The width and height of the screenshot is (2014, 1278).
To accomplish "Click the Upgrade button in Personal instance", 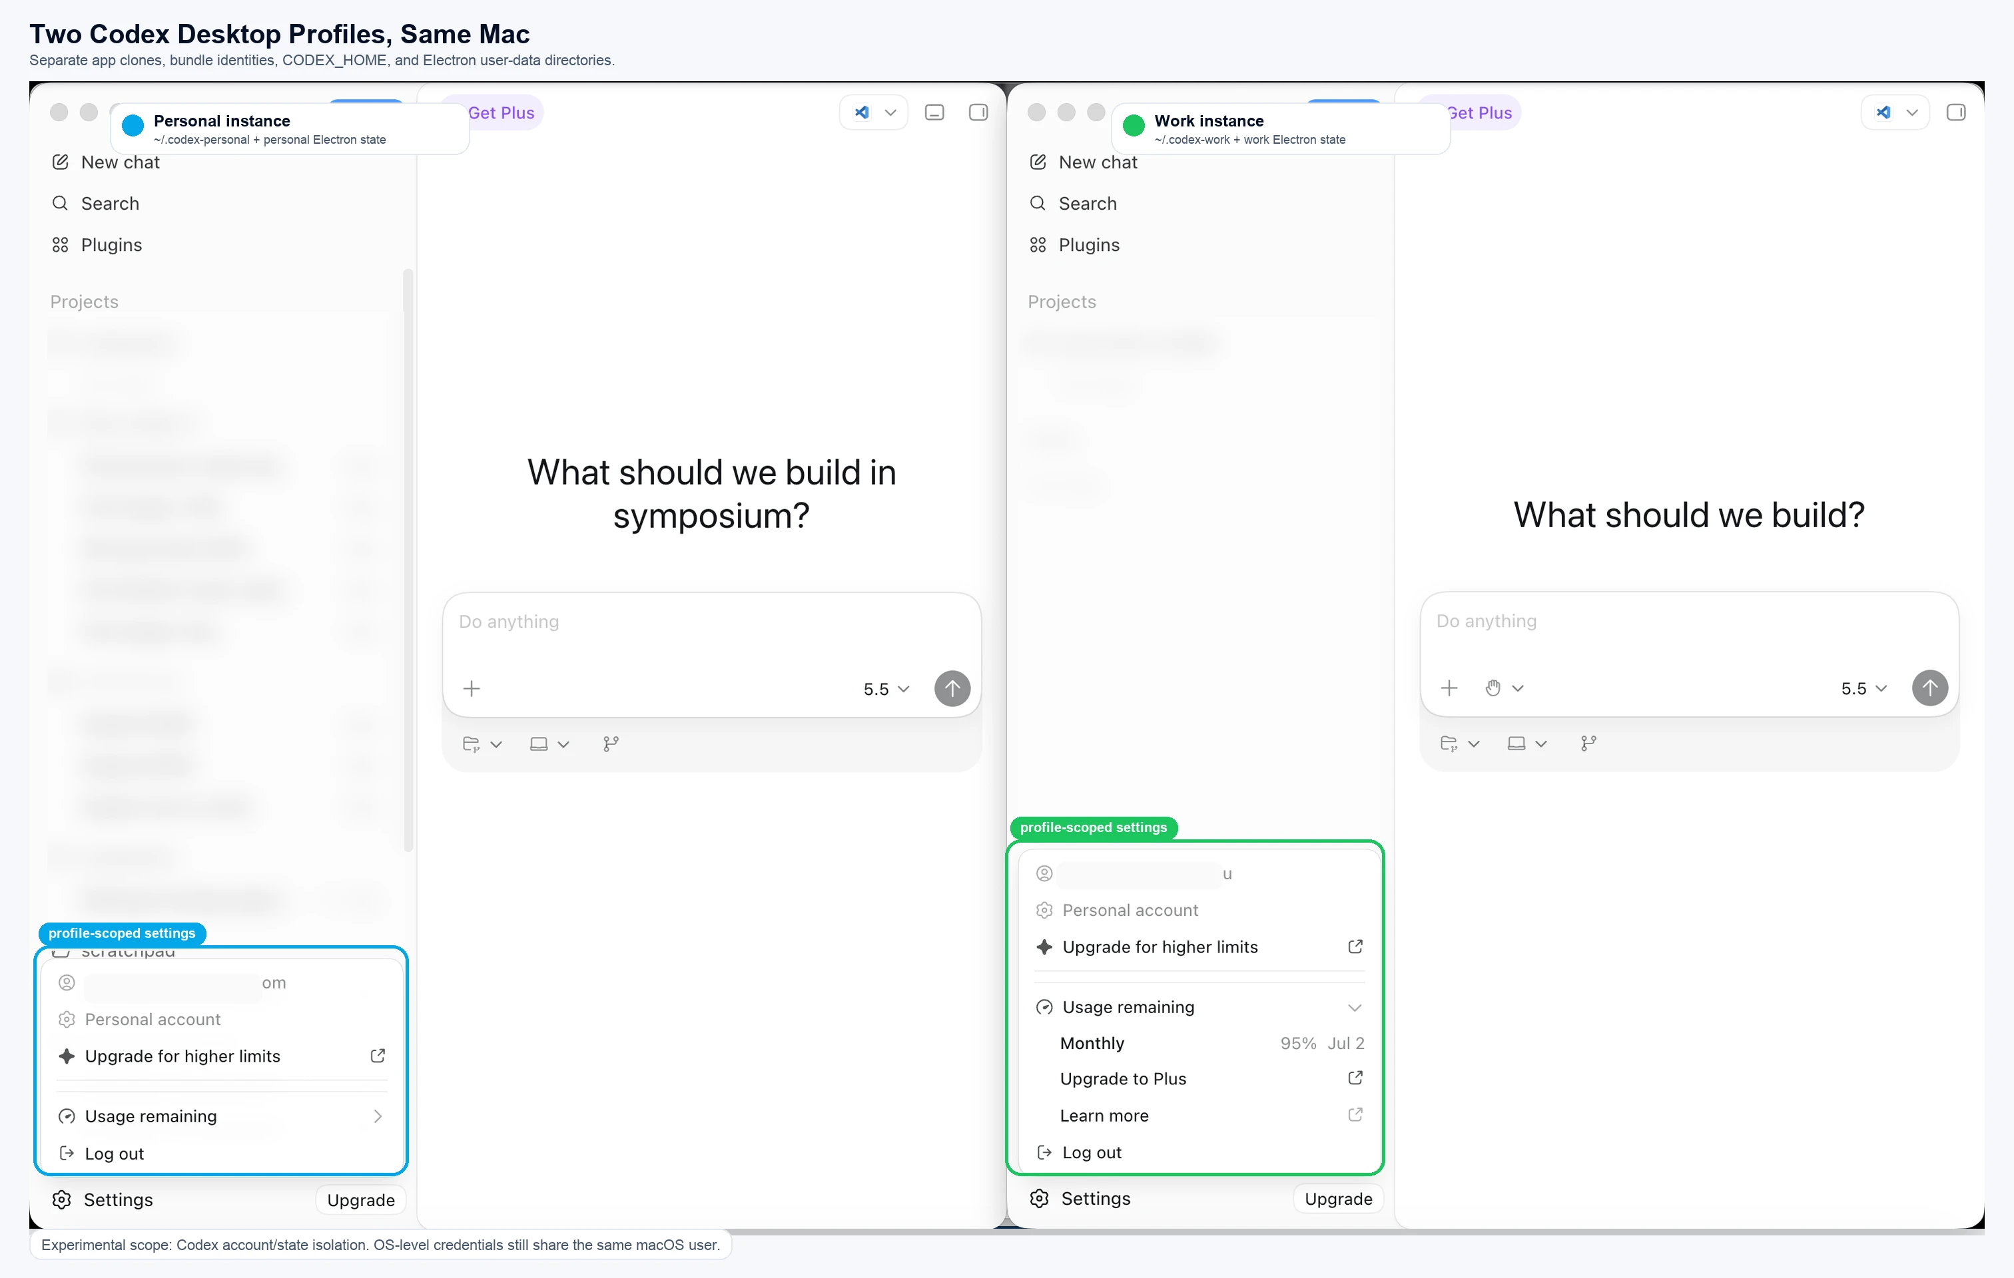I will tap(360, 1200).
